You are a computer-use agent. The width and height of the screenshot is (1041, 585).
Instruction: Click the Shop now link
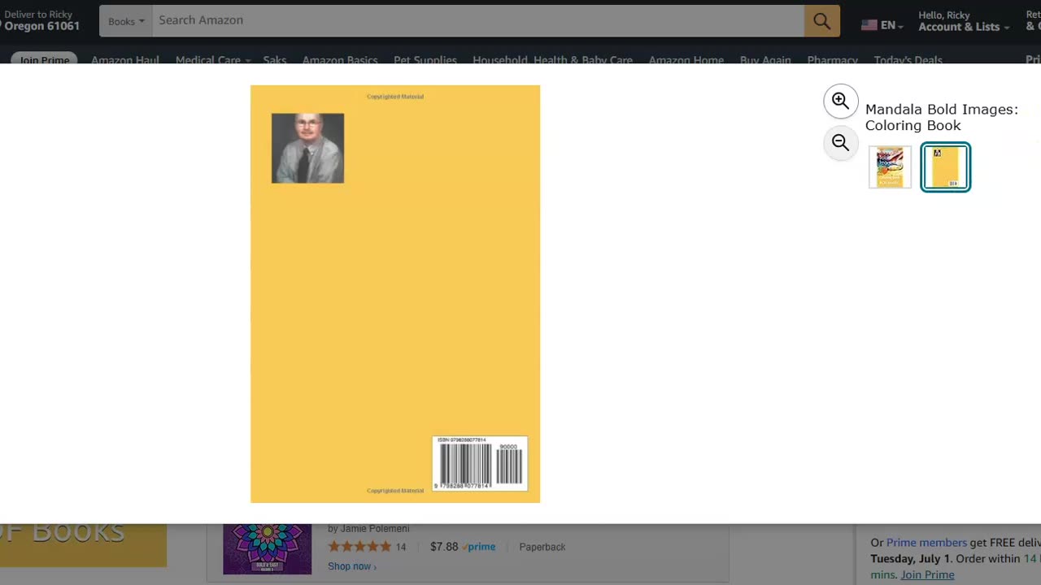point(352,566)
